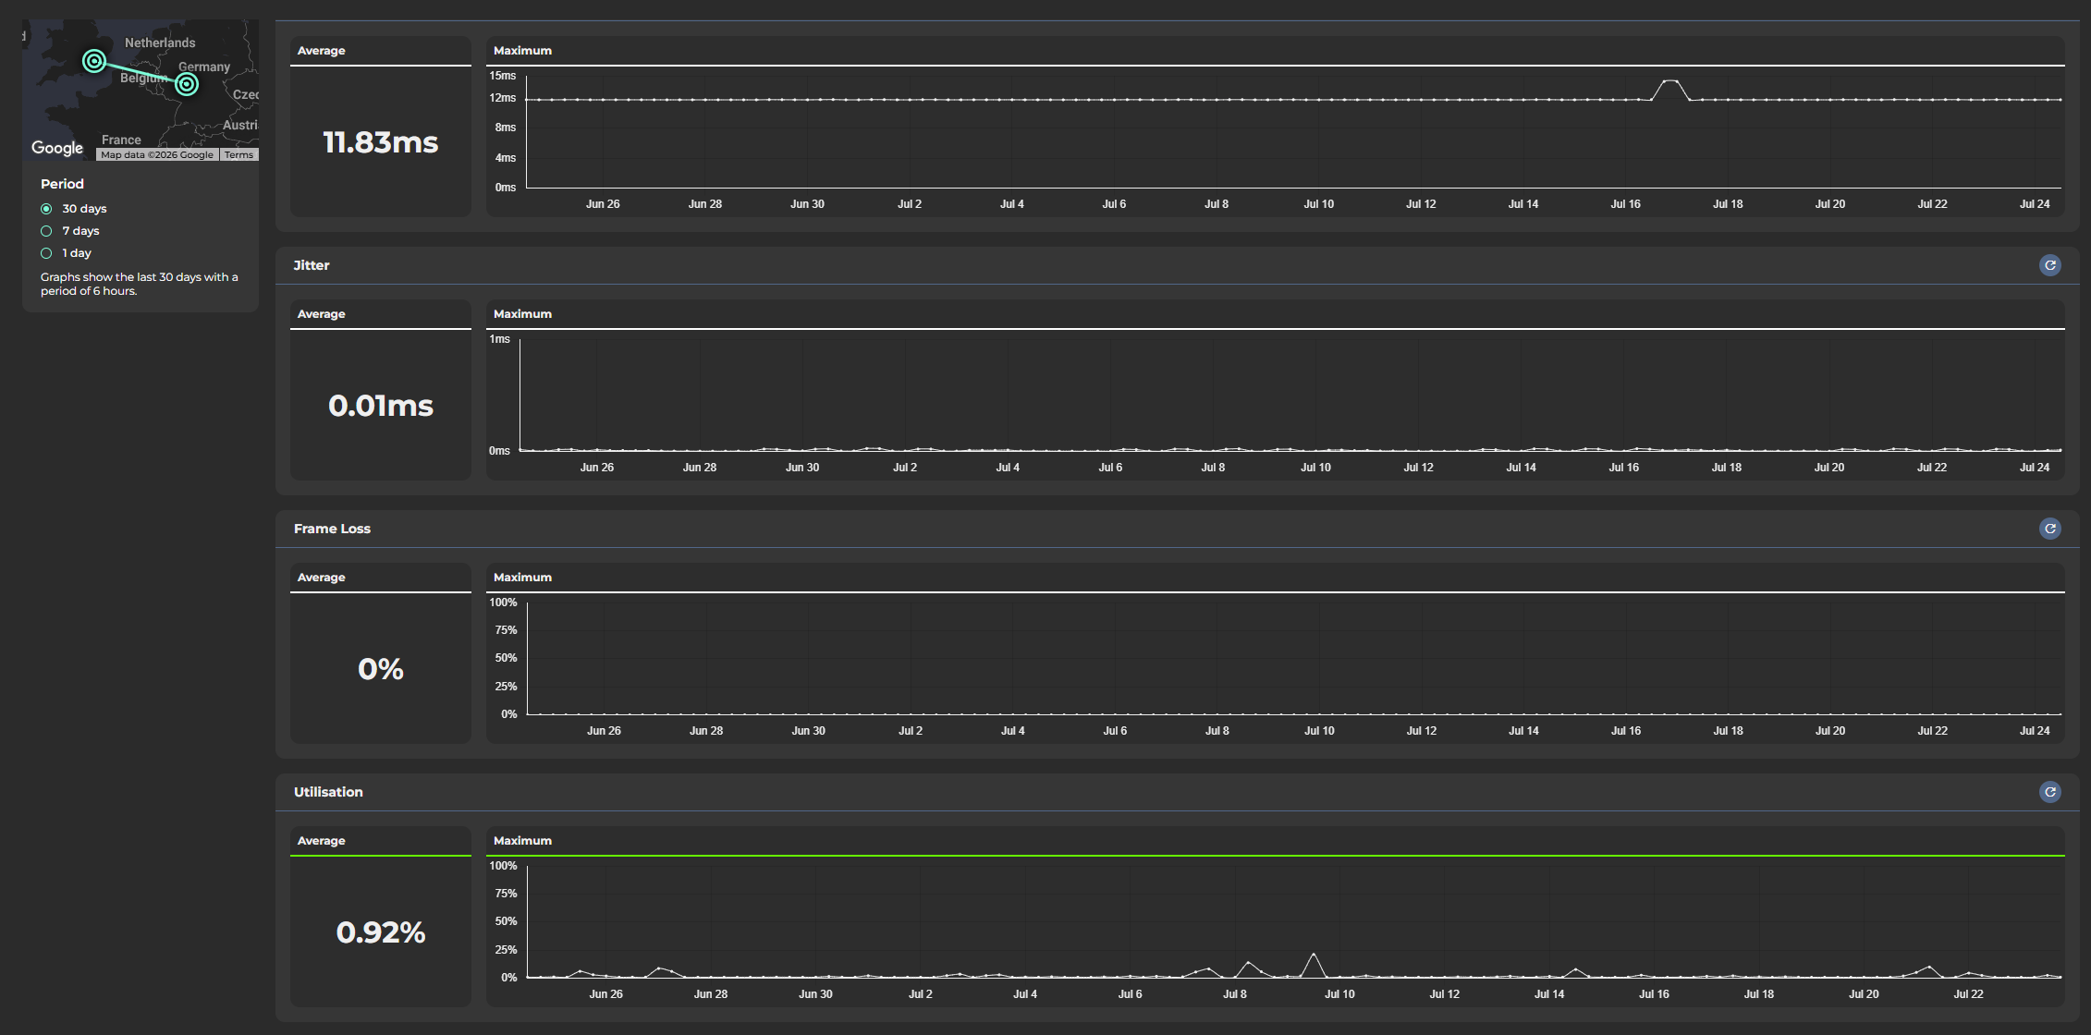Click the 0.92% average utilisation value
Image resolution: width=2091 pixels, height=1035 pixels.
tap(381, 932)
